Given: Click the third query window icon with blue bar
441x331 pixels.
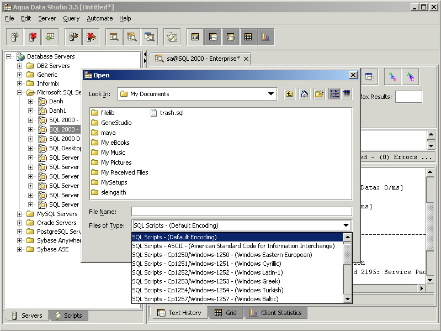Looking at the screenshot, I should pos(150,37).
